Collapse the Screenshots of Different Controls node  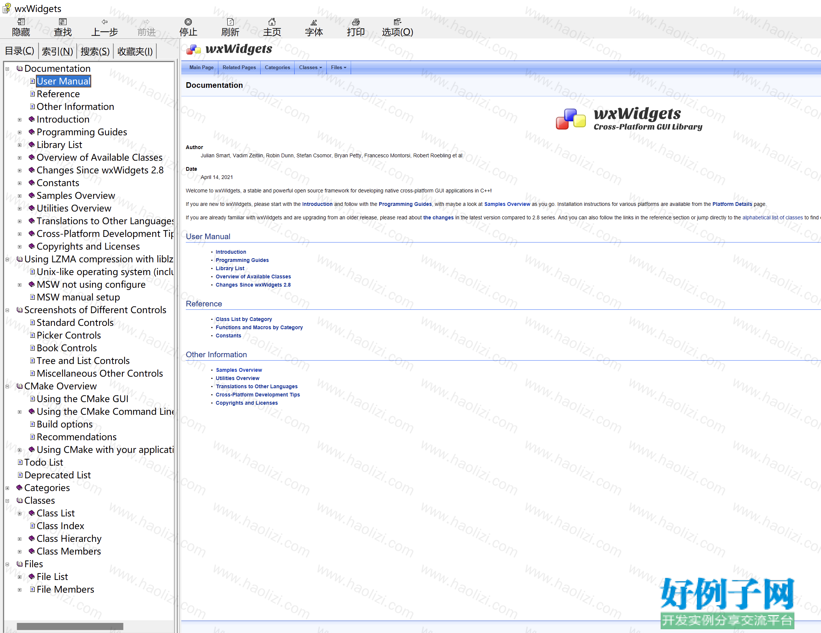[x=7, y=310]
